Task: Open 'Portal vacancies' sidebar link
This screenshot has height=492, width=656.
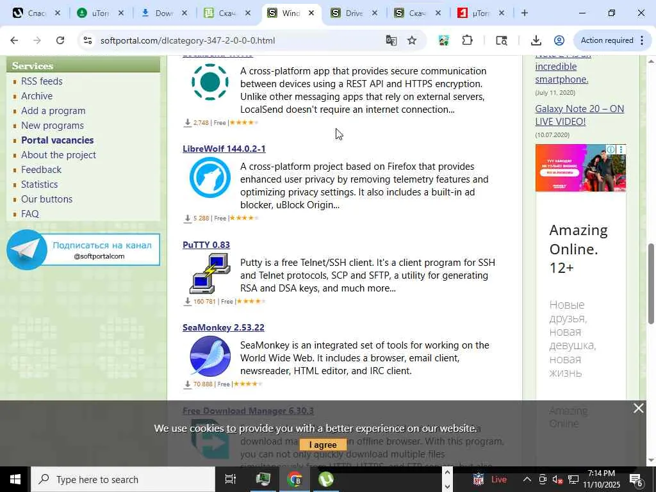Action: click(x=57, y=140)
